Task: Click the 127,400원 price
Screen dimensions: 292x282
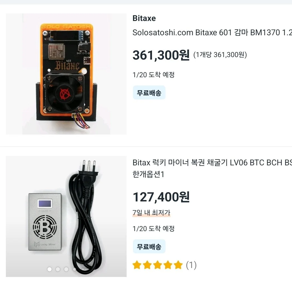Action: pos(161,197)
